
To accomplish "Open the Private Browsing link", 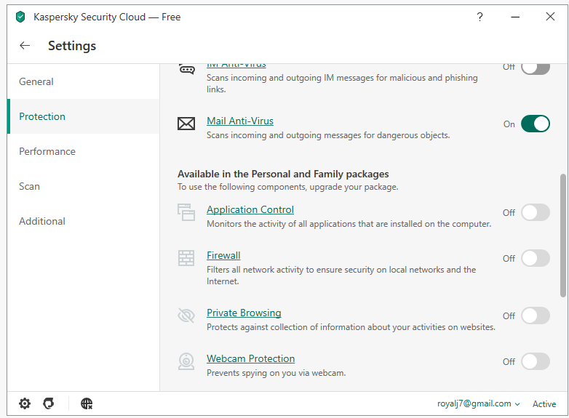I will pyautogui.click(x=244, y=313).
